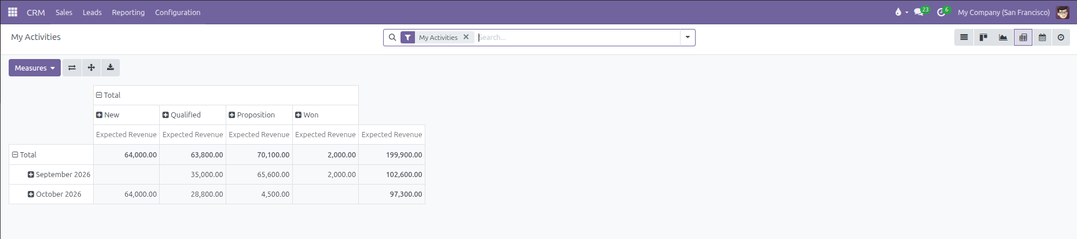Expand all pivot table rows
The width and height of the screenshot is (1077, 239).
[91, 68]
